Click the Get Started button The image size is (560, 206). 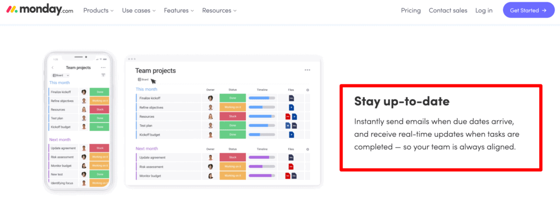(529, 10)
